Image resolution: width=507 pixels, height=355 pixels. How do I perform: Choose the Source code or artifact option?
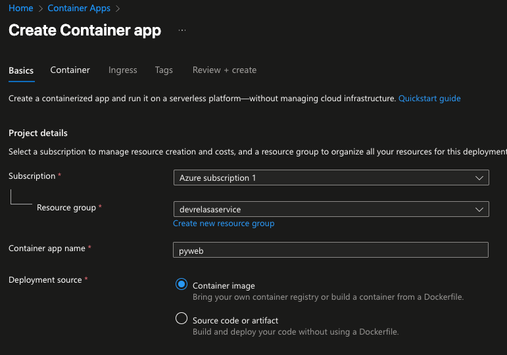(181, 319)
